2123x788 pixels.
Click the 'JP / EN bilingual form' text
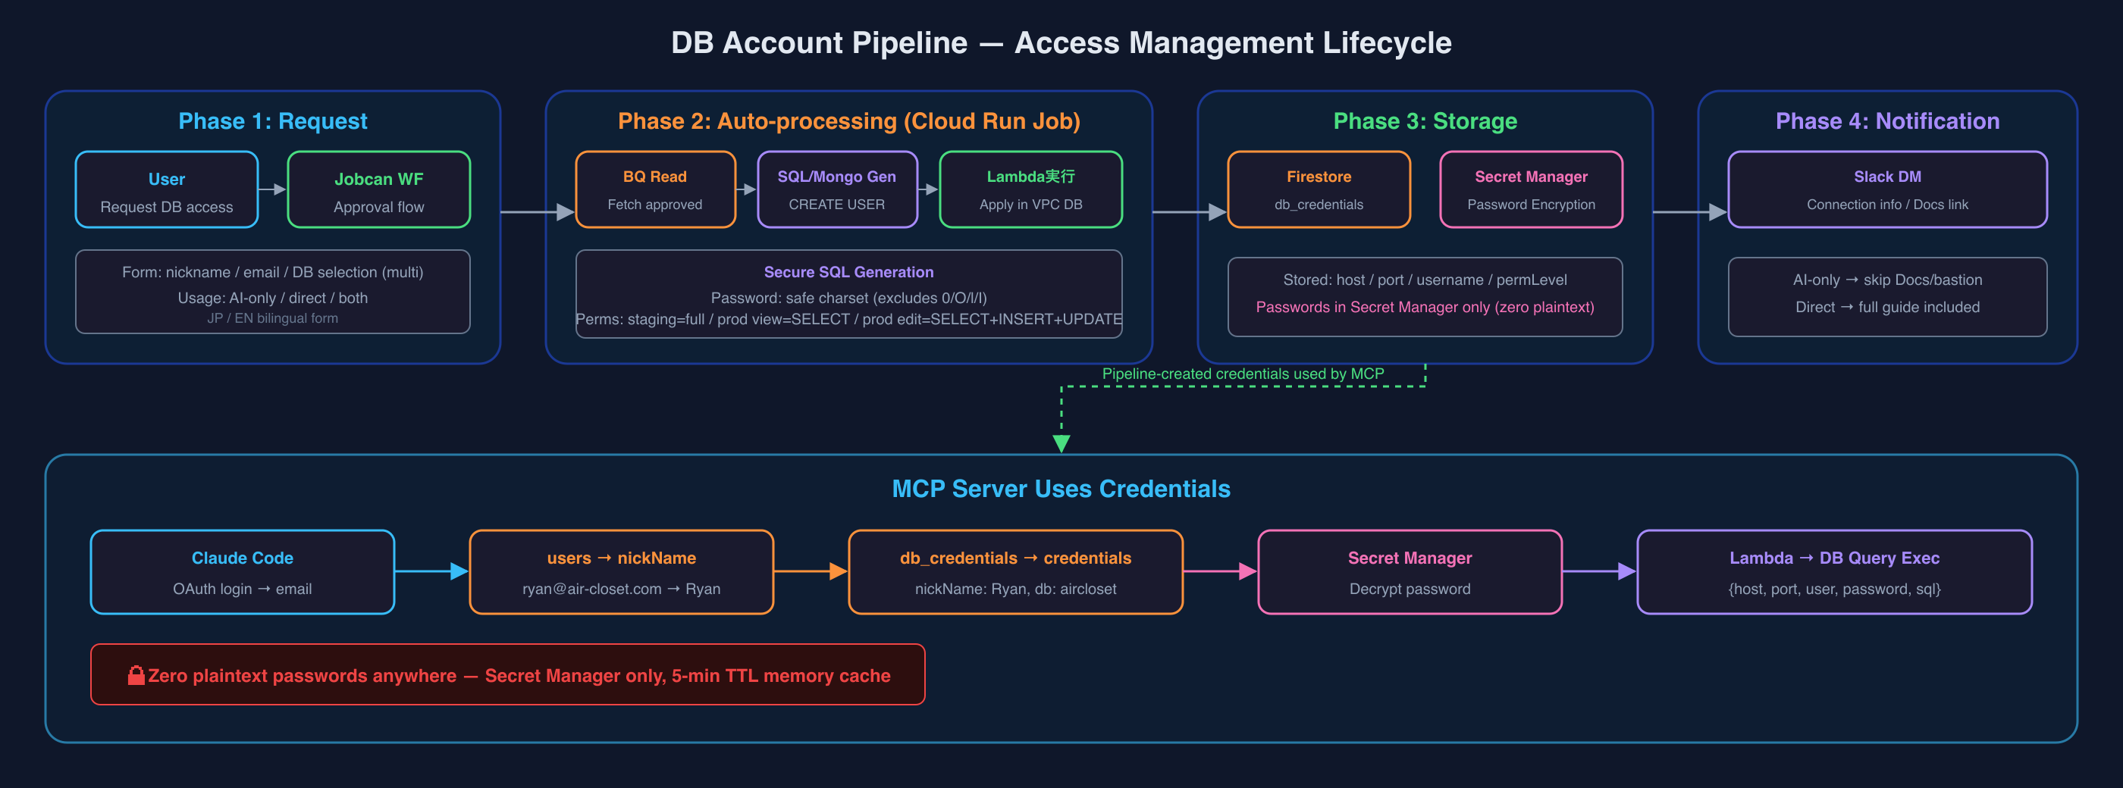coord(273,319)
